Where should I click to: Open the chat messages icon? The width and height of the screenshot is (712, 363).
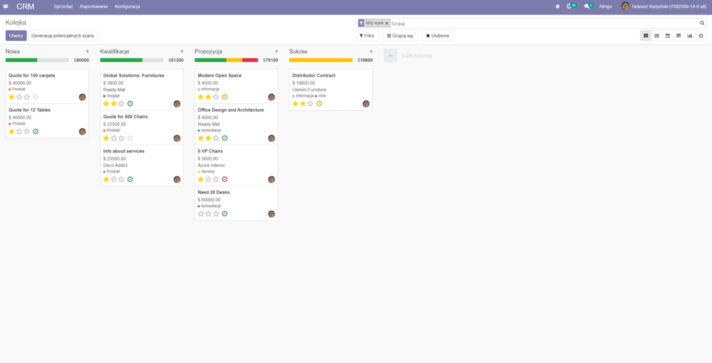[587, 6]
